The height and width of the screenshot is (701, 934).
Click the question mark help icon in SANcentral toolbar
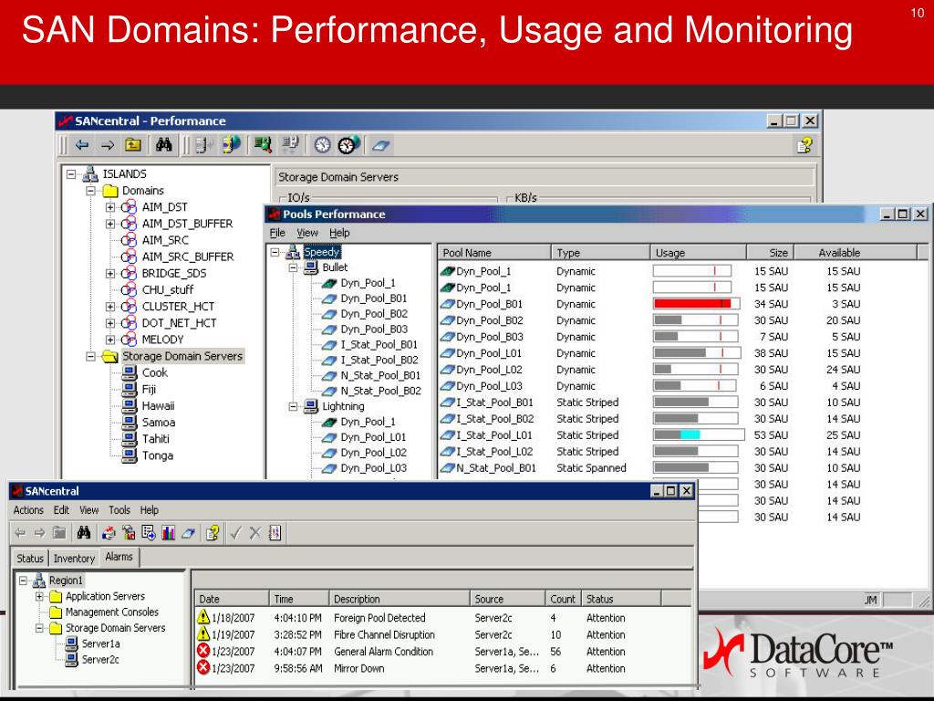[212, 533]
